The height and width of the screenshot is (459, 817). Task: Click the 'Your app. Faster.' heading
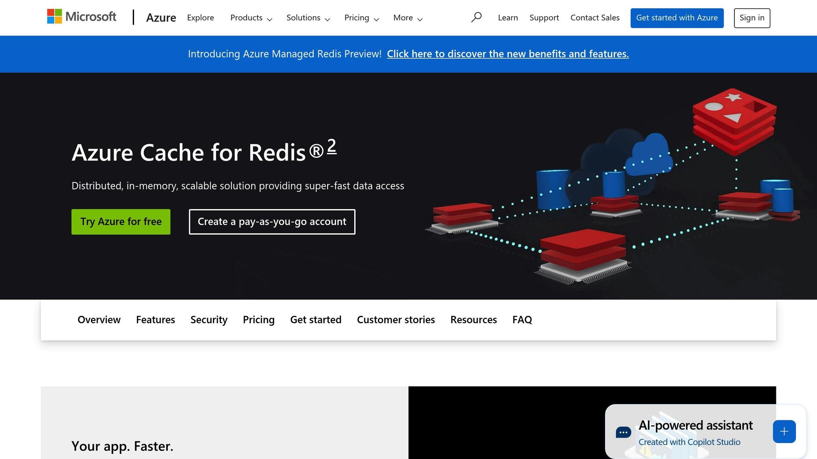point(122,446)
